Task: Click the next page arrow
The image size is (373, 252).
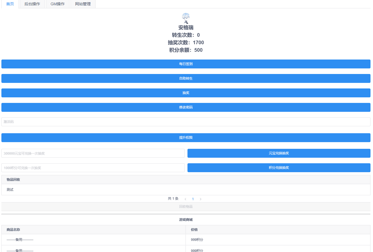Action: (x=201, y=199)
